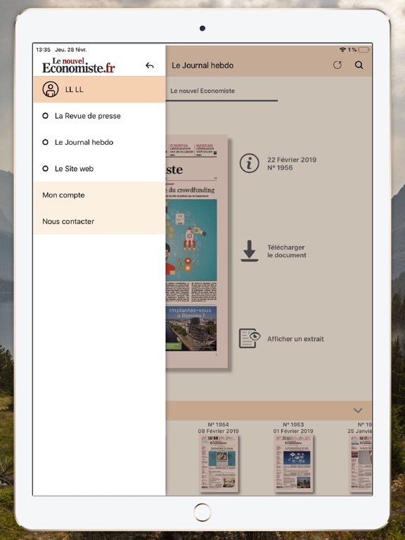Viewport: 405px width, 540px height.
Task: Refresh the Le Journal hebdo page
Action: pyautogui.click(x=337, y=65)
